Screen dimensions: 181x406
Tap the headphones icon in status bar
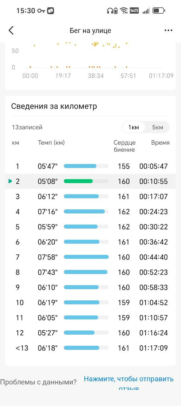110,11
